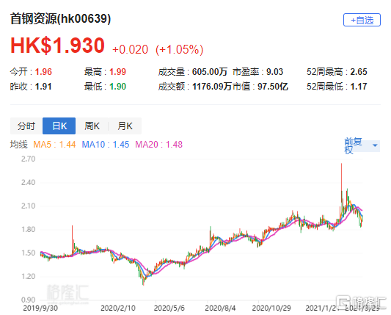Open the 周K weekly chart tab
Viewport: 391px width, 315px height.
click(x=92, y=126)
